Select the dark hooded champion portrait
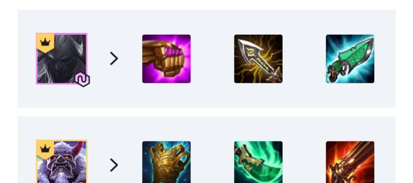 (x=62, y=59)
